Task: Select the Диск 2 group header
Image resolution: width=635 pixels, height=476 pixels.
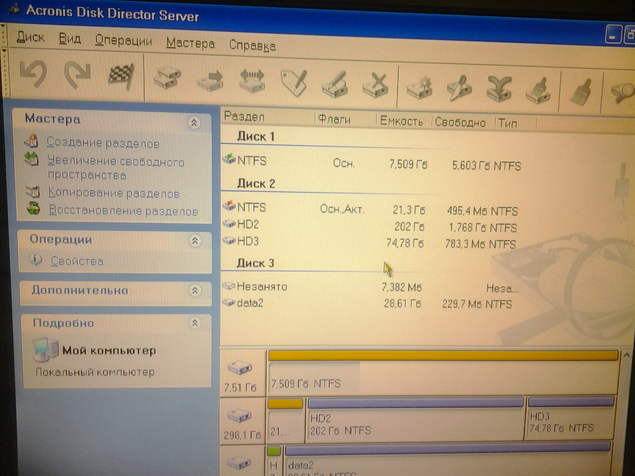Action: point(256,183)
